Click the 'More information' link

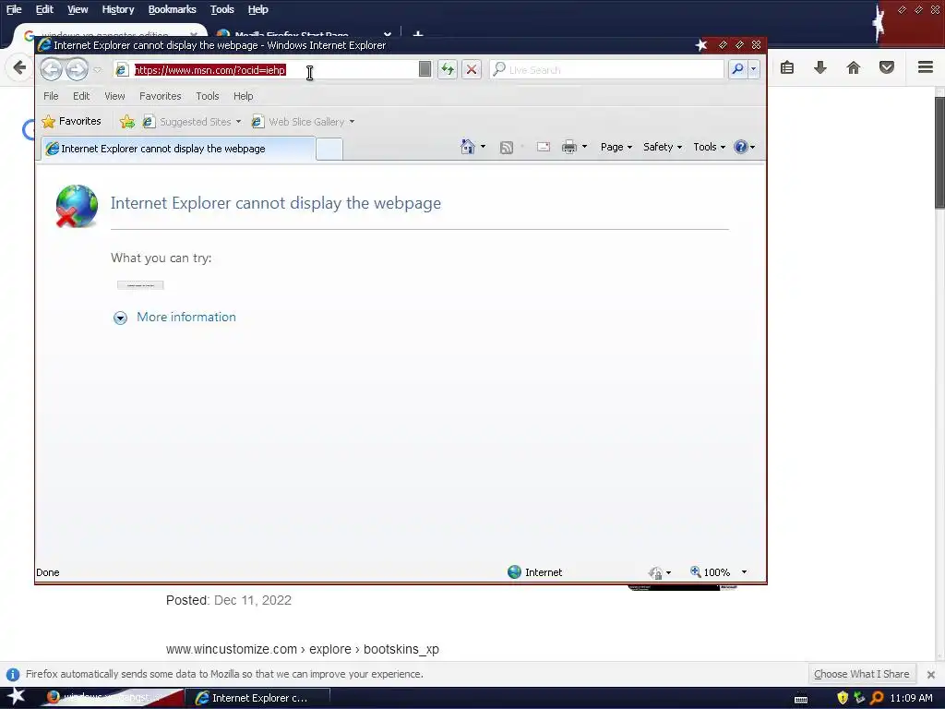coord(186,318)
